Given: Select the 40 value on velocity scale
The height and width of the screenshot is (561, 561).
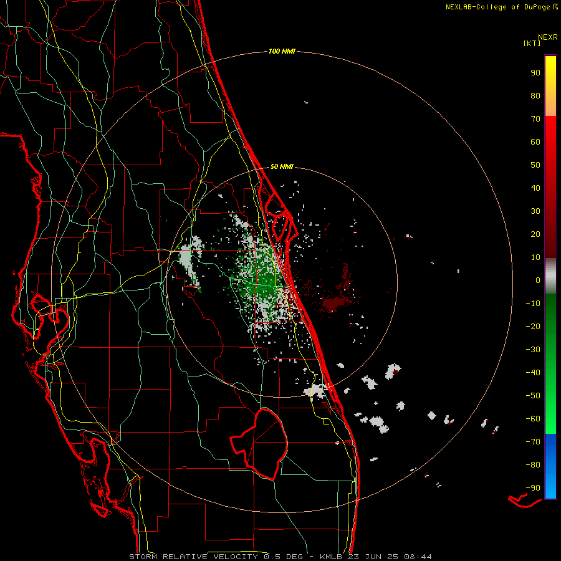Looking at the screenshot, I should point(535,188).
